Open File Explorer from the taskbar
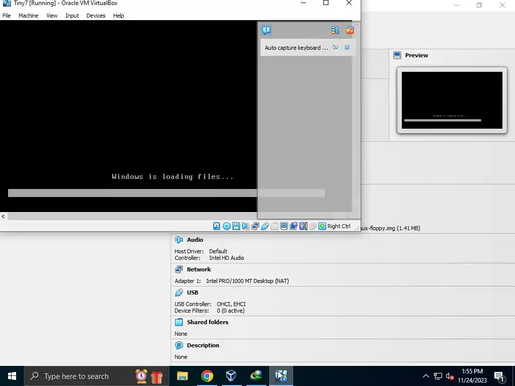Screen dimensions: 515x386 tap(182, 376)
